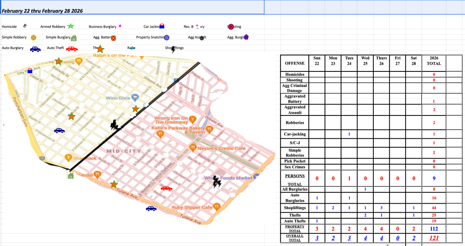Click the Simple Burglary green house legend icon
The width and height of the screenshot is (465, 246).
74,38
